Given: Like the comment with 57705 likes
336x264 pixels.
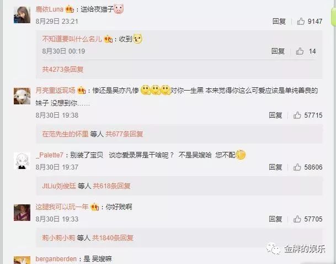Looking at the screenshot, I should click(x=297, y=219).
